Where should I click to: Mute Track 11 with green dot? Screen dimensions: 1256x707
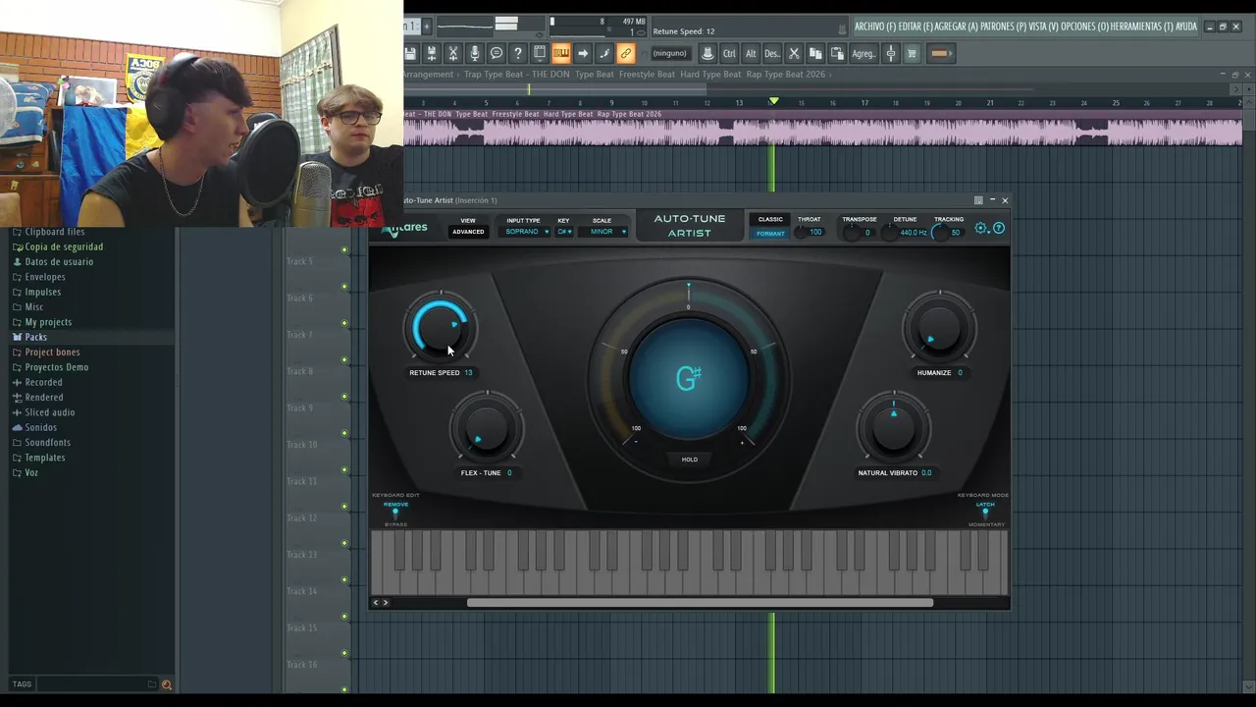pos(344,470)
